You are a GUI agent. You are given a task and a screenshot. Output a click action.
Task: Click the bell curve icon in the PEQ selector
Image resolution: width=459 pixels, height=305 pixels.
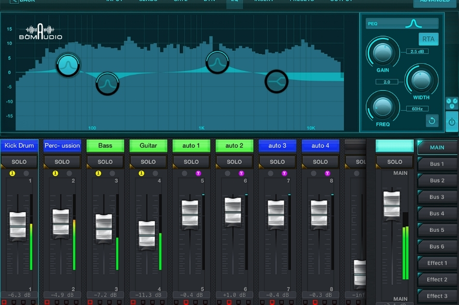pos(413,23)
